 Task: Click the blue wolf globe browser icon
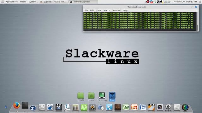50,107
